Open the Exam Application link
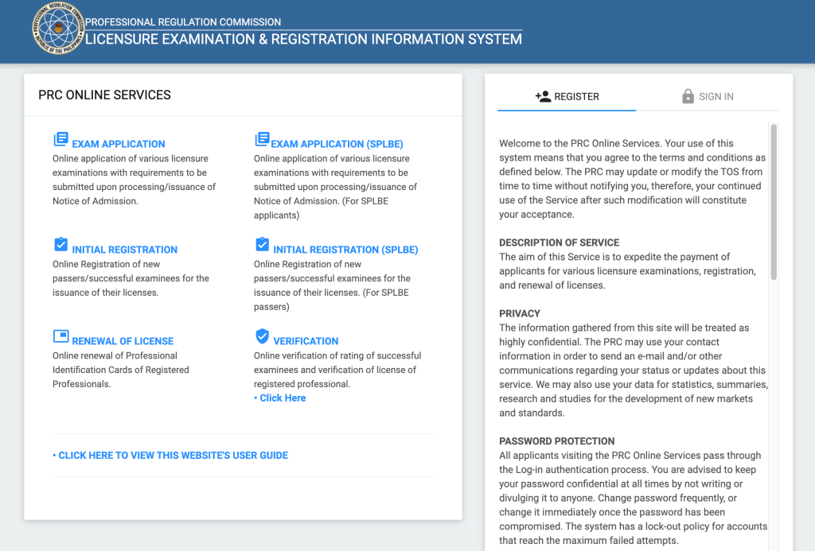Image resolution: width=815 pixels, height=551 pixels. pos(119,144)
